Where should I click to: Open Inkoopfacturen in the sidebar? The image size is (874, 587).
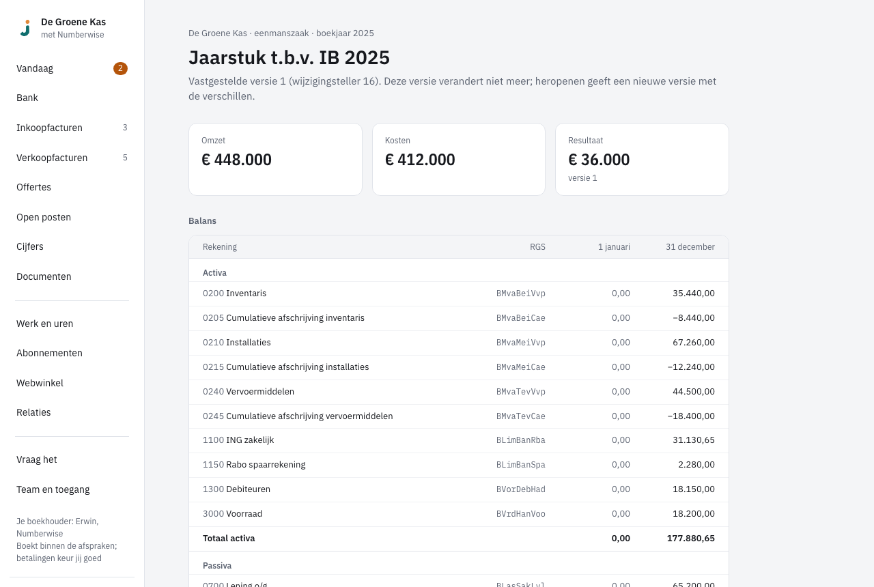point(72,128)
